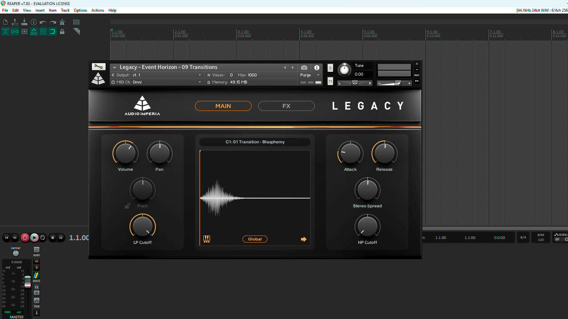Click the Undo arrow icon
This screenshot has width=568, height=319.
(43, 22)
